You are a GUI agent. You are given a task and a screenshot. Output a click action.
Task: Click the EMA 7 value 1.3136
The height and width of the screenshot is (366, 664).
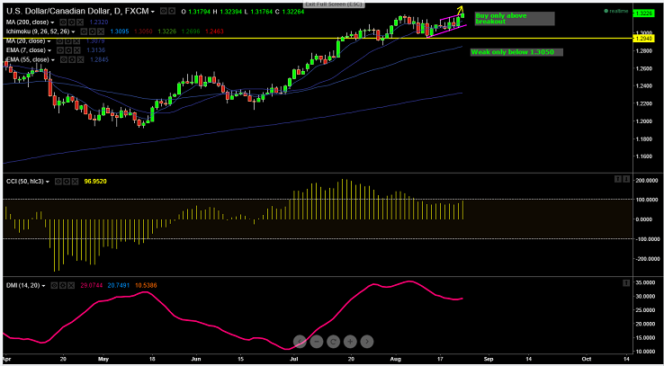[94, 50]
